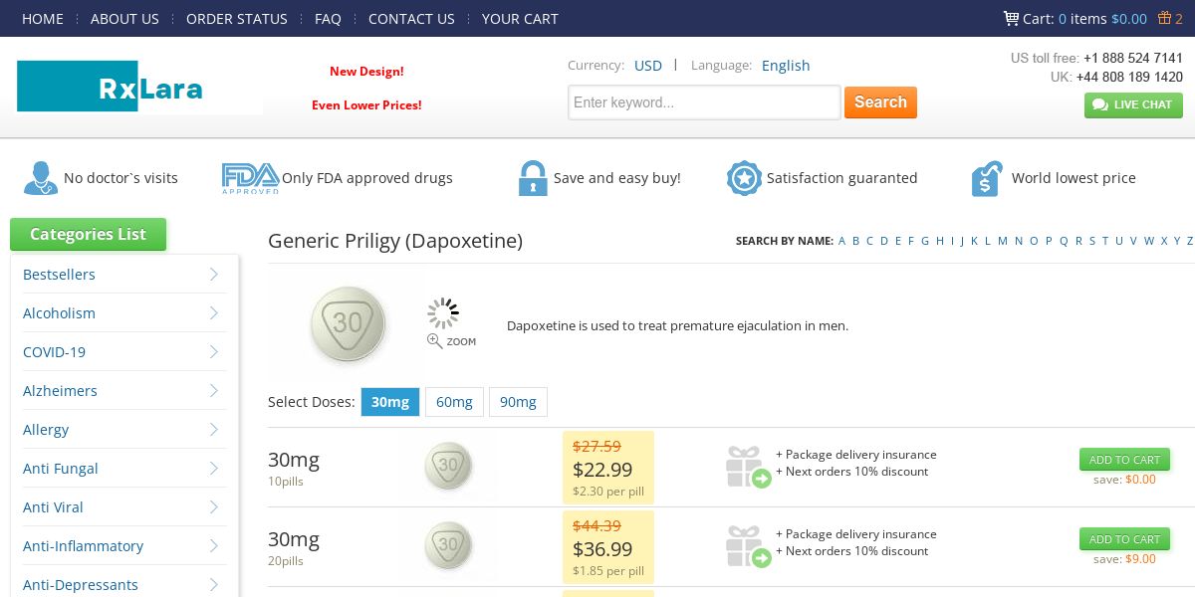Screen dimensions: 1195x597
Task: Open the Order Status menu item
Action: pyautogui.click(x=237, y=19)
